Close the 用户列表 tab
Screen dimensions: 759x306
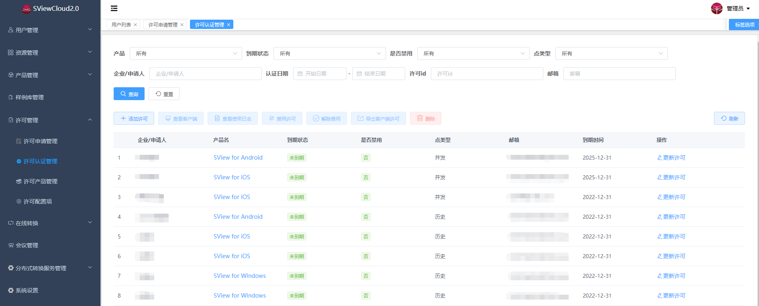pos(135,25)
